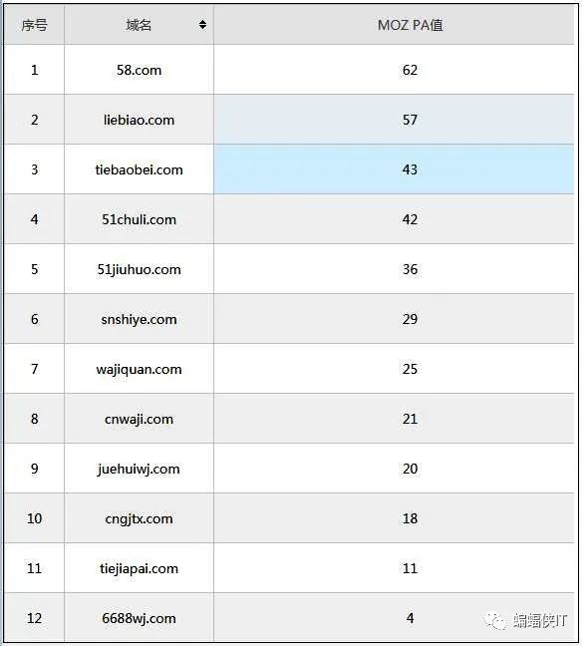Click the cnwaji.com domain cell
The height and width of the screenshot is (646, 585).
pyautogui.click(x=139, y=419)
